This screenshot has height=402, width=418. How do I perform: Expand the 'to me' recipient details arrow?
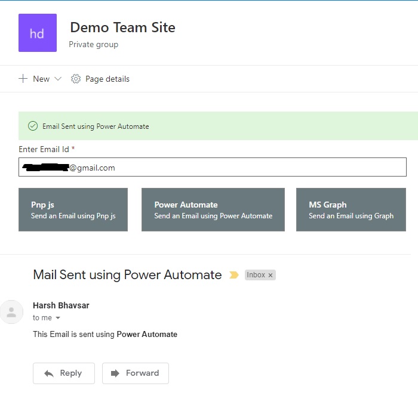pyautogui.click(x=58, y=318)
